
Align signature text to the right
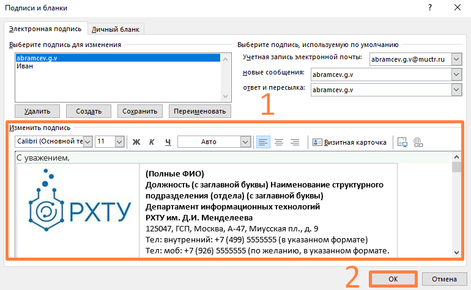[295, 142]
